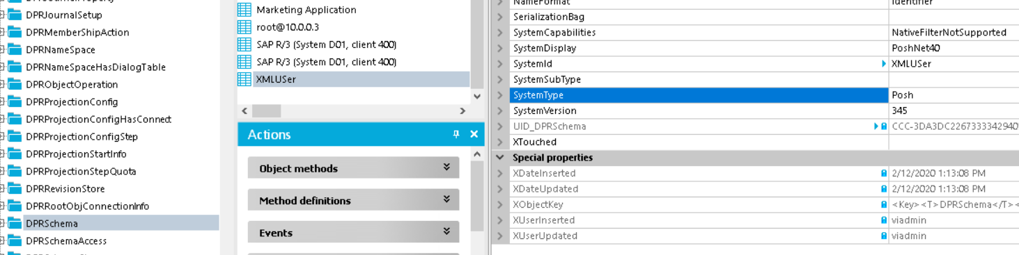Screen dimensions: 1019x255
Task: Click lock icon on UID_DPRSchema row
Action: (884, 126)
